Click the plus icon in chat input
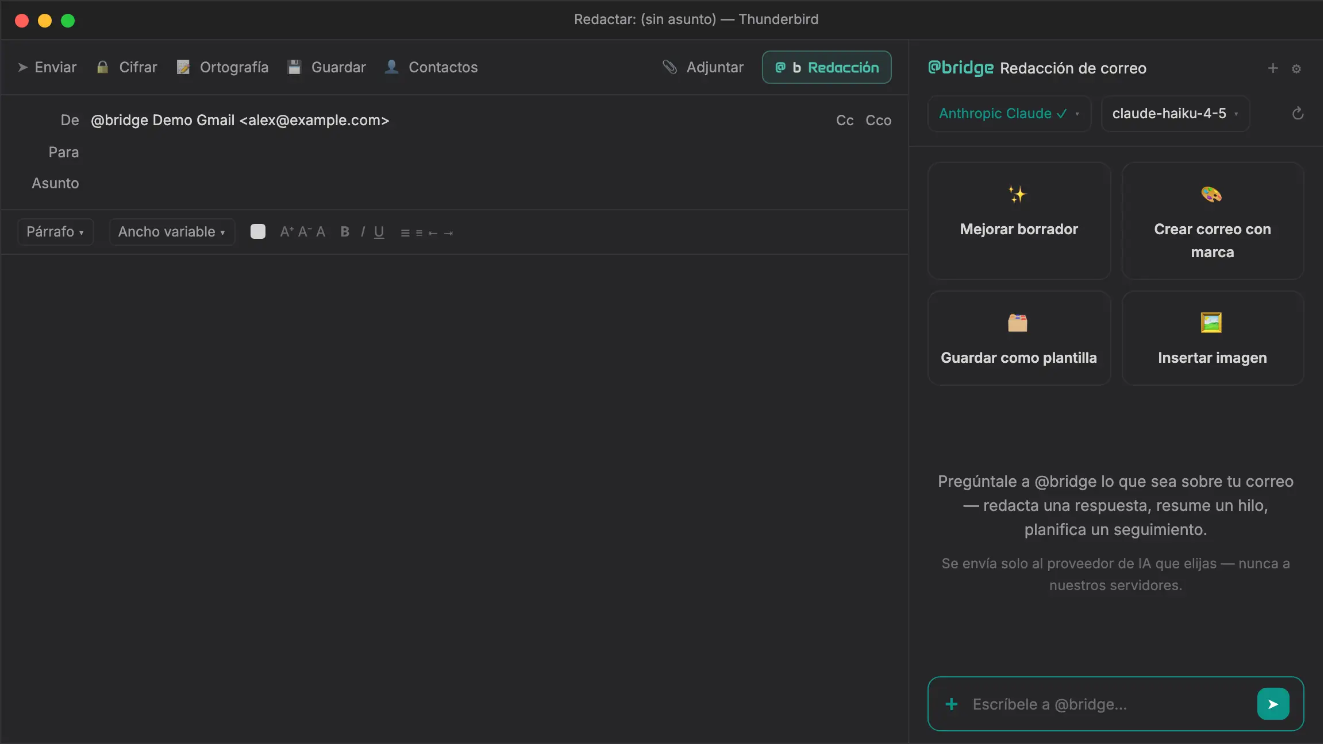Image resolution: width=1324 pixels, height=744 pixels. [x=952, y=704]
